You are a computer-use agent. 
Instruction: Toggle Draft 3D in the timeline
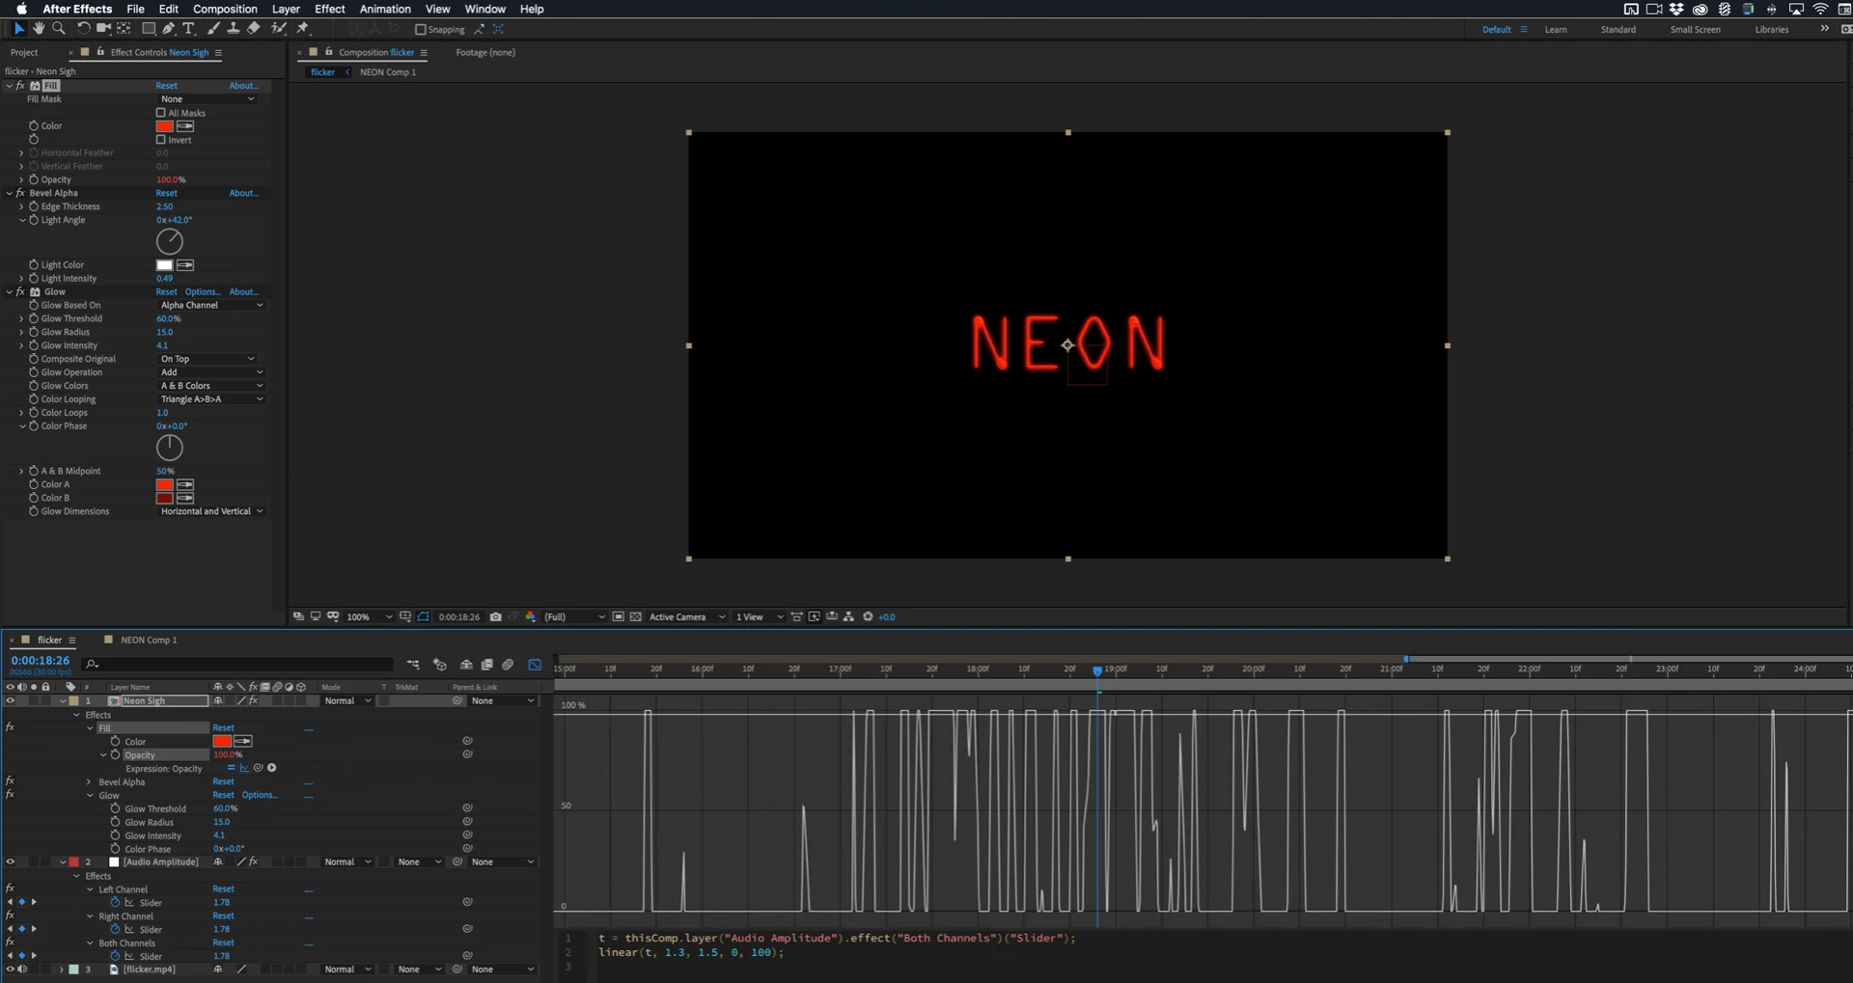tap(440, 665)
